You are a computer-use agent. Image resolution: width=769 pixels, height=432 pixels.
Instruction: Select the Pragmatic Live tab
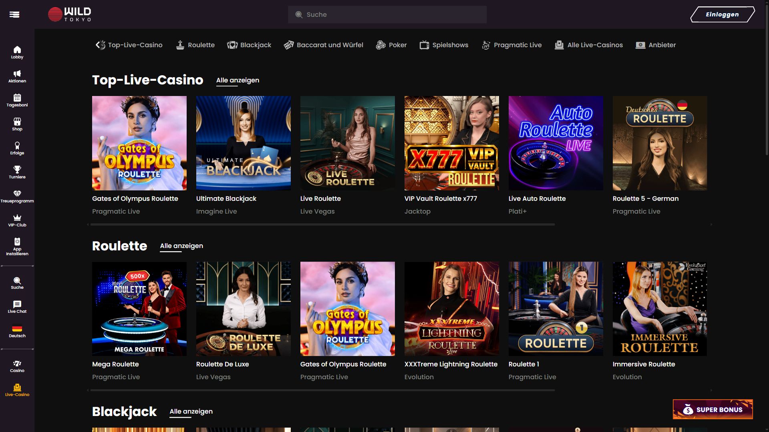coord(511,45)
